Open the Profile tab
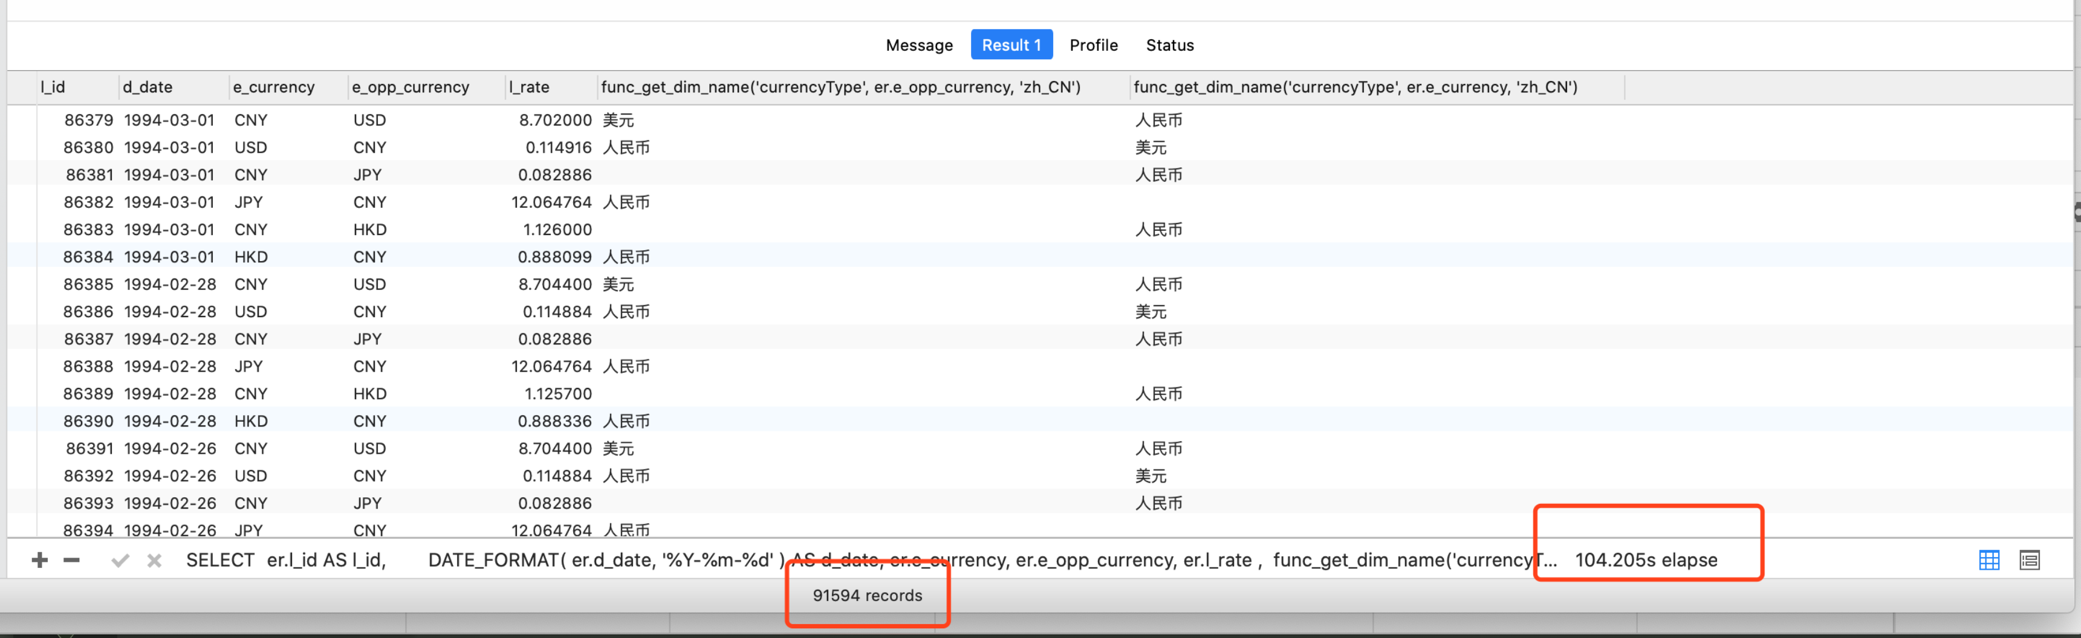The height and width of the screenshot is (638, 2081). click(x=1094, y=45)
